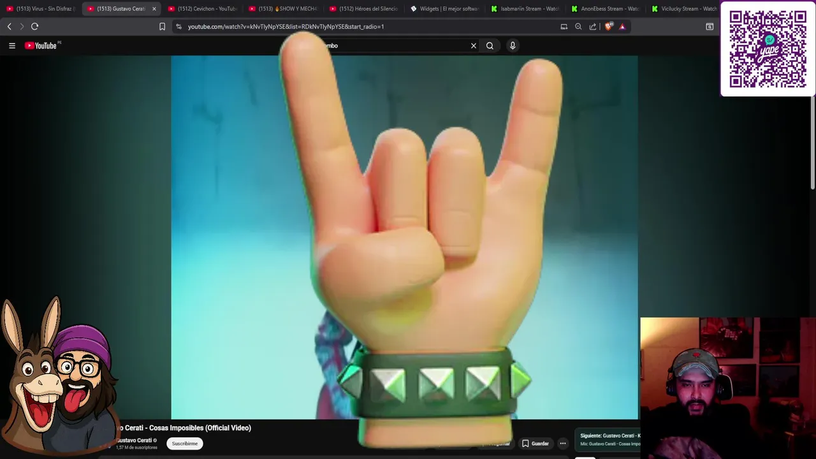Screen dimensions: 816x459
Task: Run search with the magnifier button
Action: coord(490,45)
